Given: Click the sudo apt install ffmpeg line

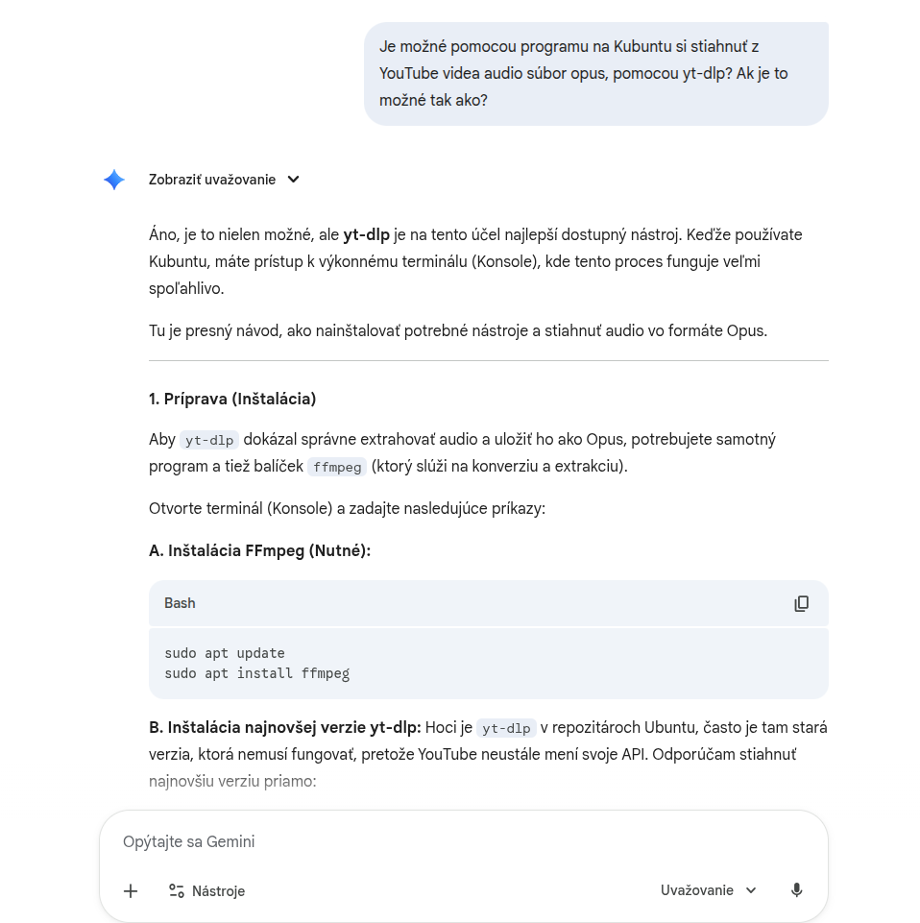Looking at the screenshot, I should (256, 673).
